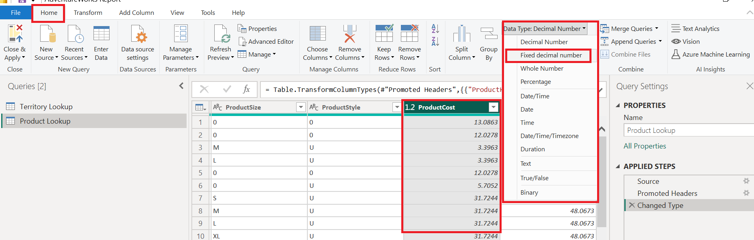The image size is (754, 240).
Task: Select the Territory Lookup query
Action: point(46,107)
